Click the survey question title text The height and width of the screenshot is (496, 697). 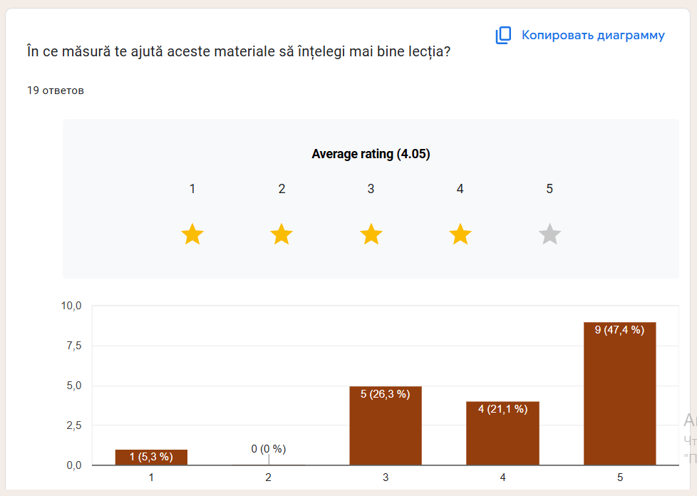tap(238, 51)
